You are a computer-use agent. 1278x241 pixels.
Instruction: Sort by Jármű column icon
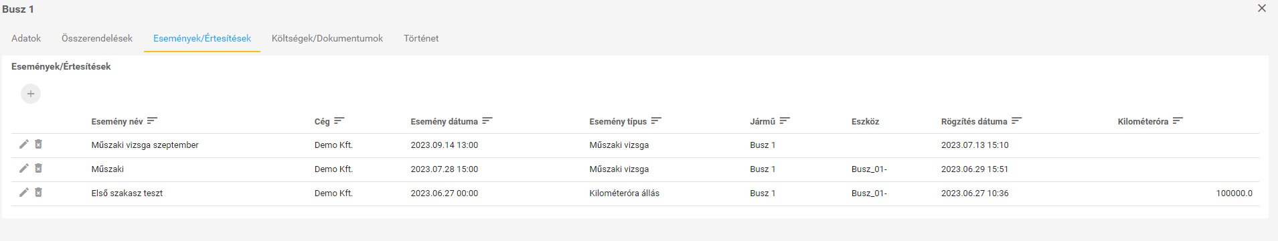pos(785,121)
